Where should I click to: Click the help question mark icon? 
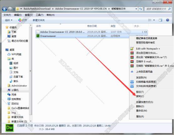pos(168,20)
